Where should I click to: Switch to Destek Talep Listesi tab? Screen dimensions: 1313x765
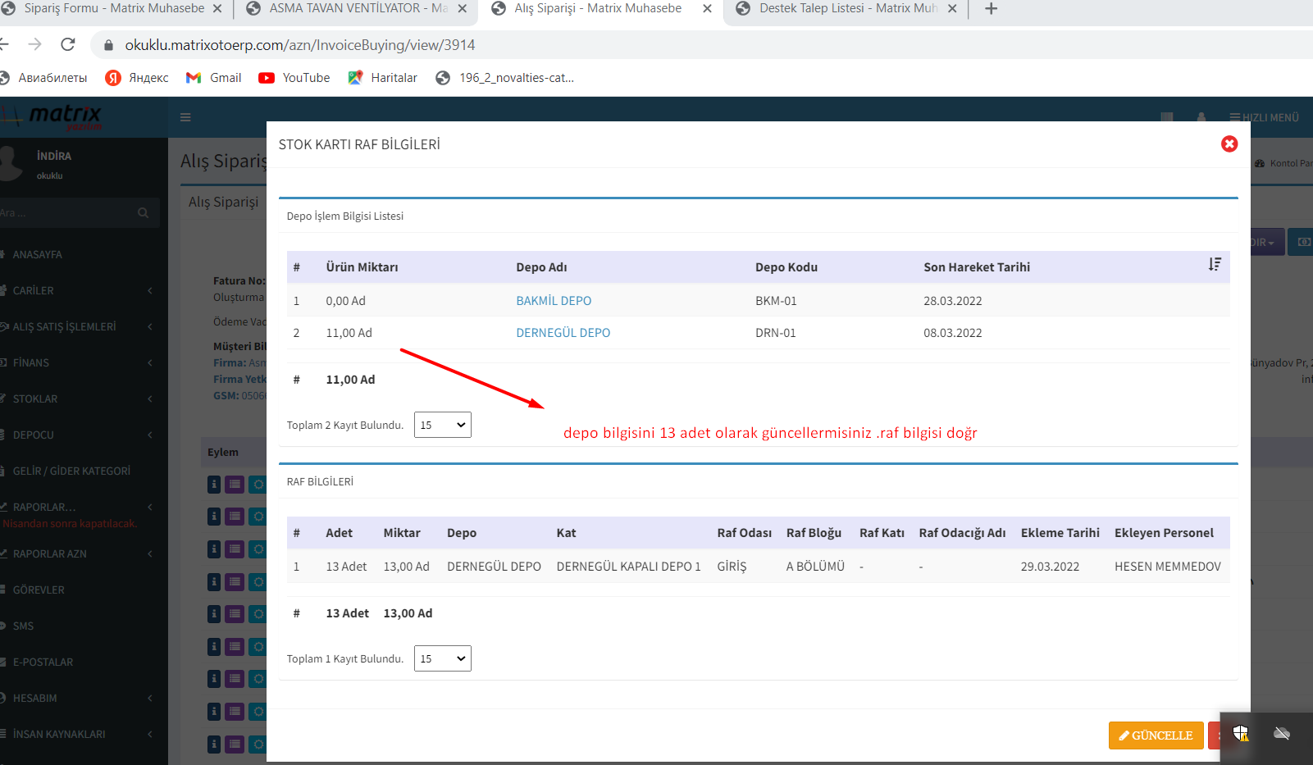846,9
